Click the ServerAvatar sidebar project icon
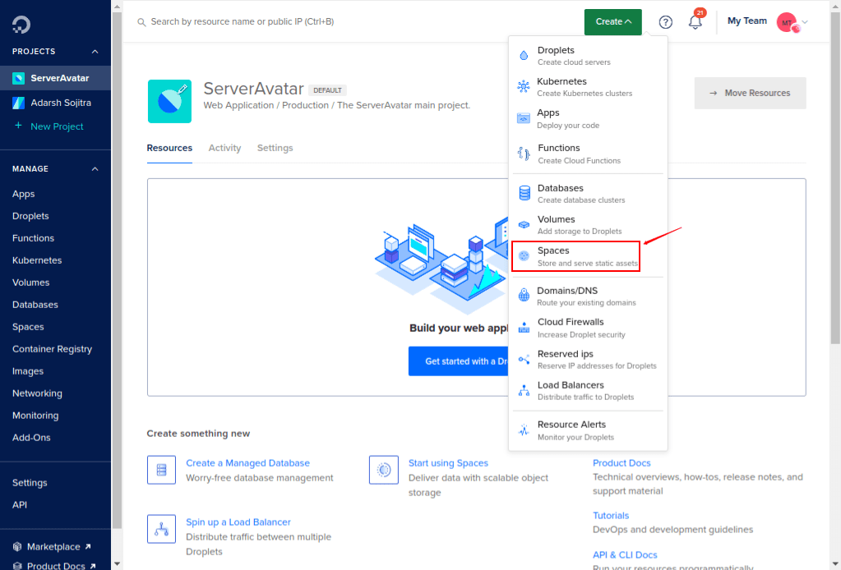This screenshot has height=570, width=841. point(18,78)
